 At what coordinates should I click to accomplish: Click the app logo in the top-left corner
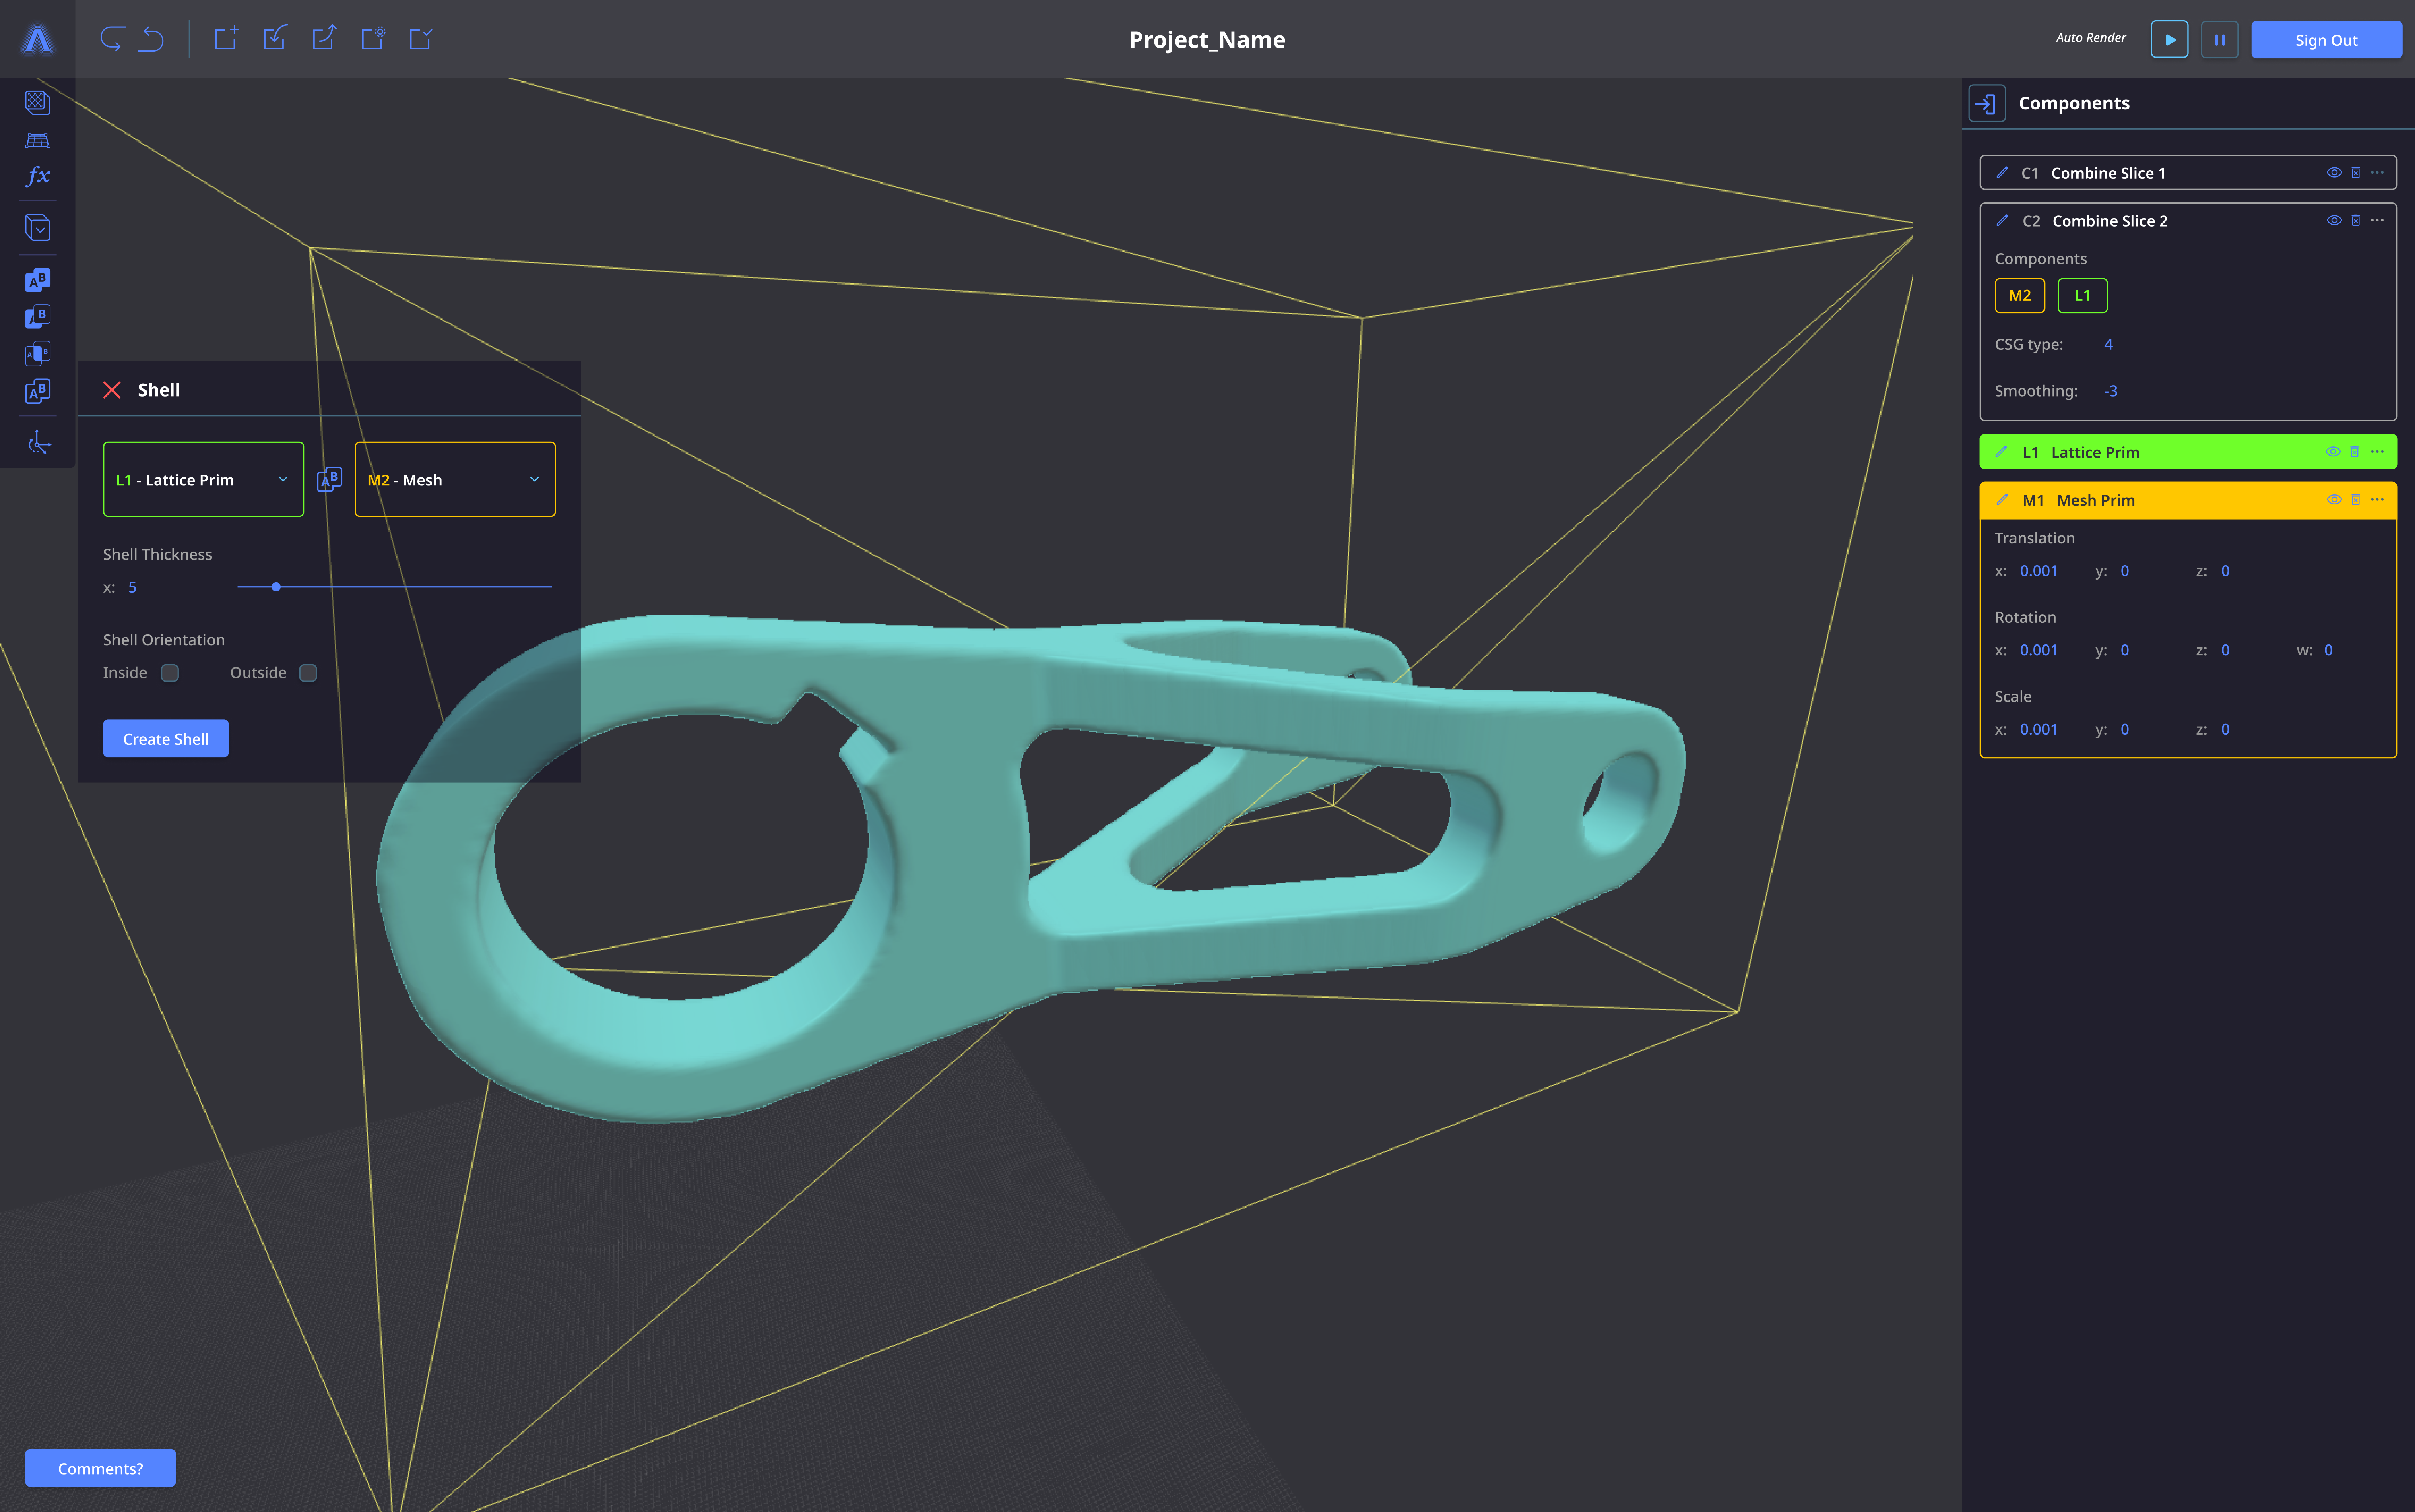pos(38,39)
